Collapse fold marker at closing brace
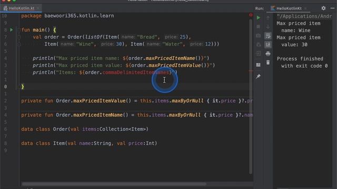337x189 pixels. [x=19, y=87]
